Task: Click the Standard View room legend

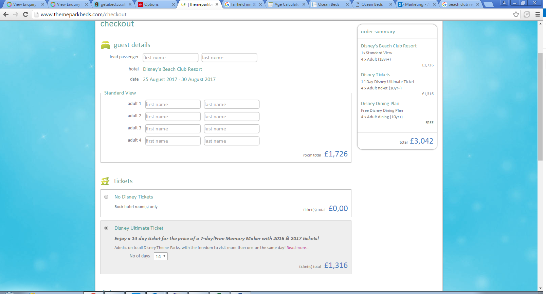Action: (x=120, y=93)
